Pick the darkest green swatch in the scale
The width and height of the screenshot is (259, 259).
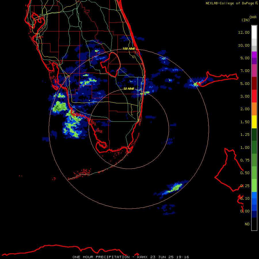click(x=254, y=135)
